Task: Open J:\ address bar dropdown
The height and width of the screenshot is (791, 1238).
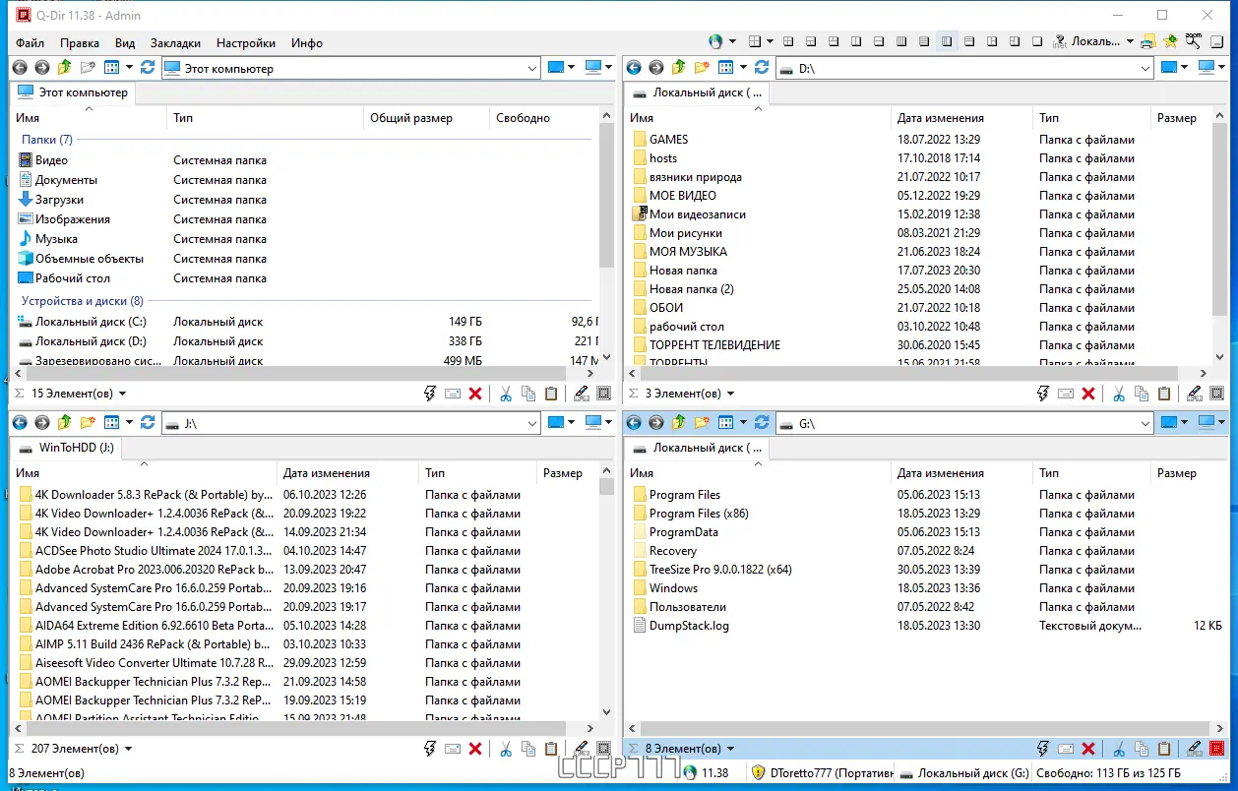Action: coord(531,423)
